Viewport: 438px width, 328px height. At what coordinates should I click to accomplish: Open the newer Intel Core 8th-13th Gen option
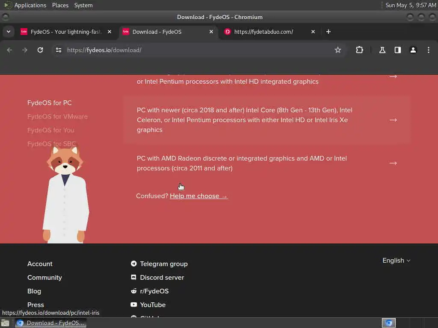[267, 120]
